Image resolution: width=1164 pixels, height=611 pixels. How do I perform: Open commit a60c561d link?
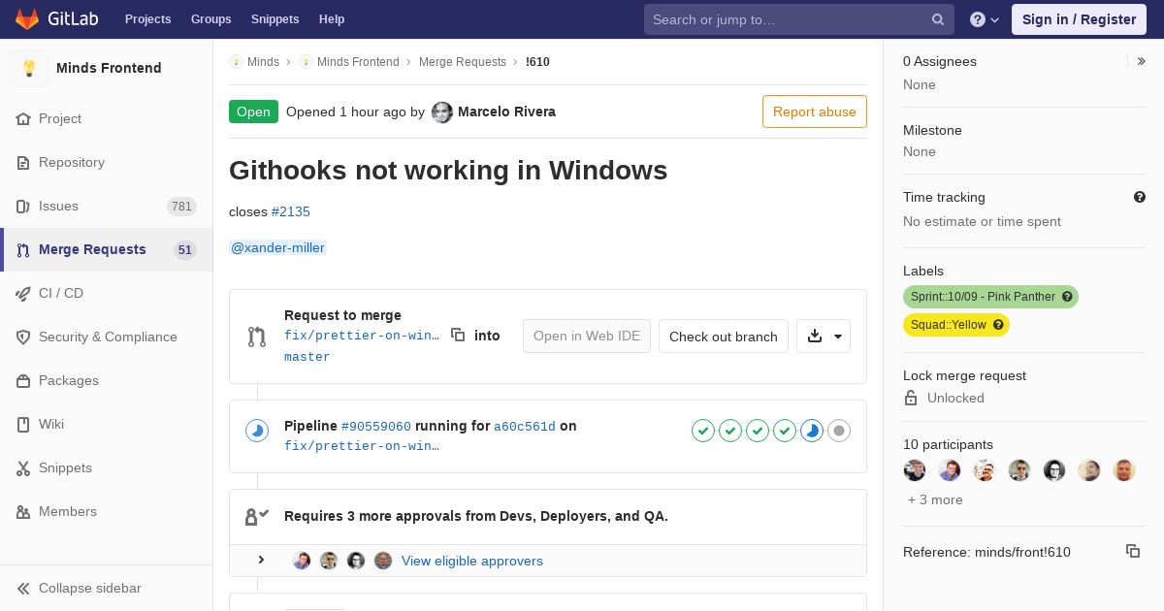[525, 426]
